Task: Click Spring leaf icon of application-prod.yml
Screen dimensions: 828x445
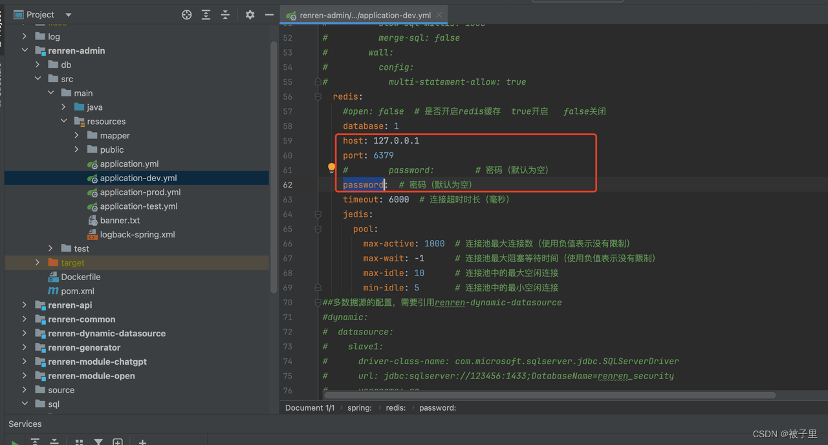Action: click(x=93, y=192)
